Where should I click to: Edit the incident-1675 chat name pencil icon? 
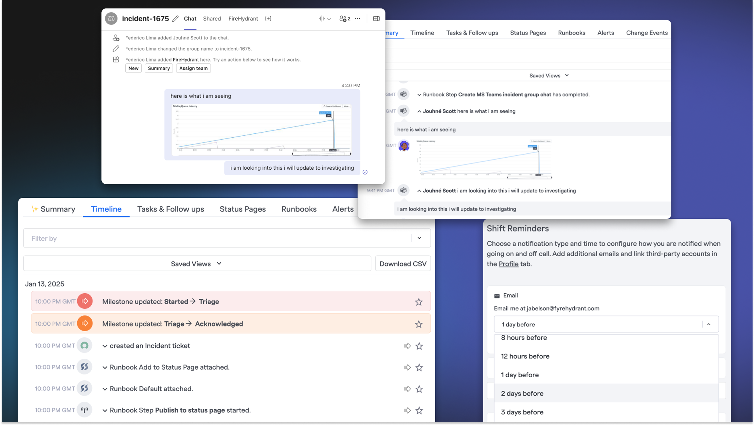pos(175,19)
